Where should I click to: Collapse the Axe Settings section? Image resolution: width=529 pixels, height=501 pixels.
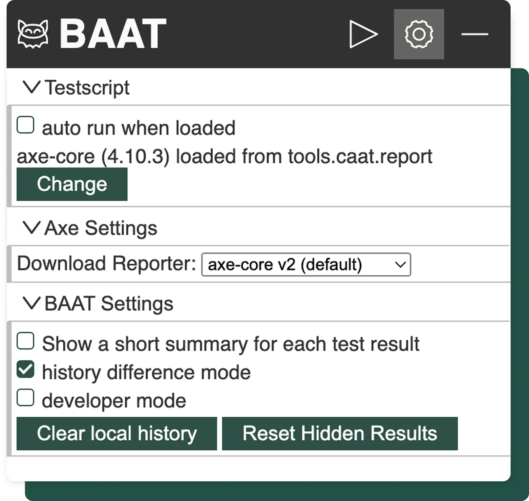(90, 228)
